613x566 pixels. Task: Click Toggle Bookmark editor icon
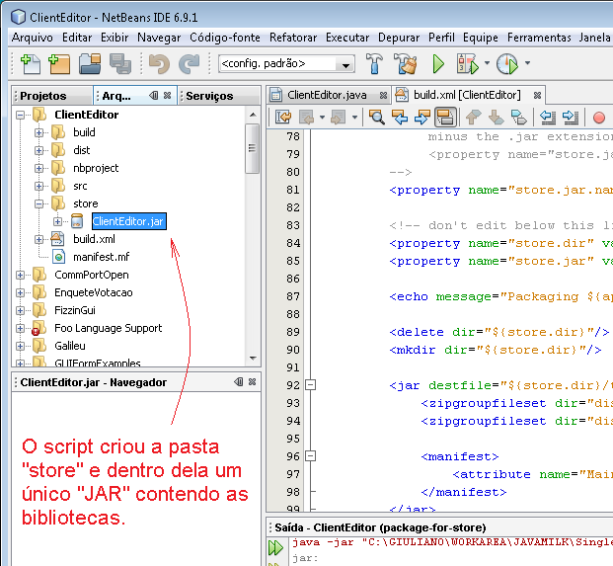pos(519,117)
